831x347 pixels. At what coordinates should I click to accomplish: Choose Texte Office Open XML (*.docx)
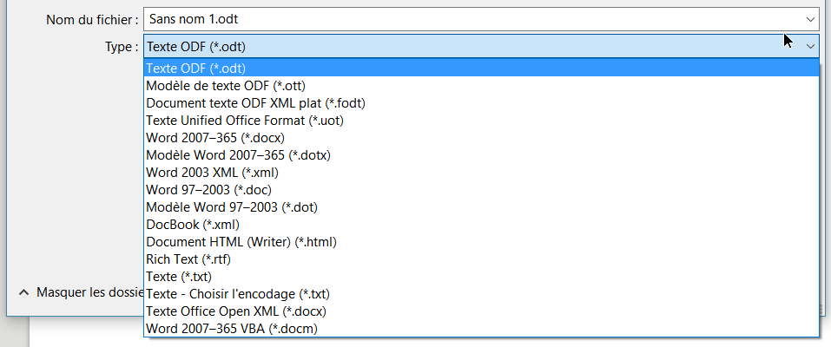[481, 311]
